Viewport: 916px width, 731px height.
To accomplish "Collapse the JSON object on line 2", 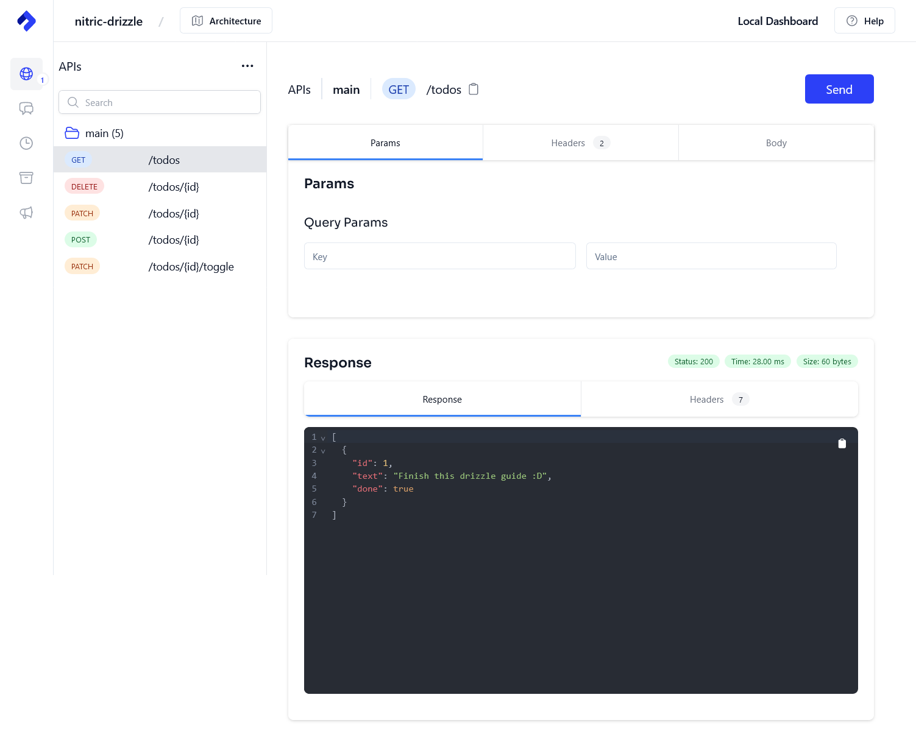I will 323,450.
